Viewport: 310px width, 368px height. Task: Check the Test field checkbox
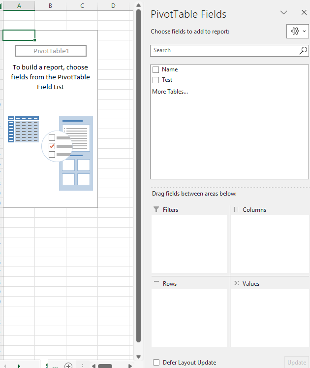point(155,80)
